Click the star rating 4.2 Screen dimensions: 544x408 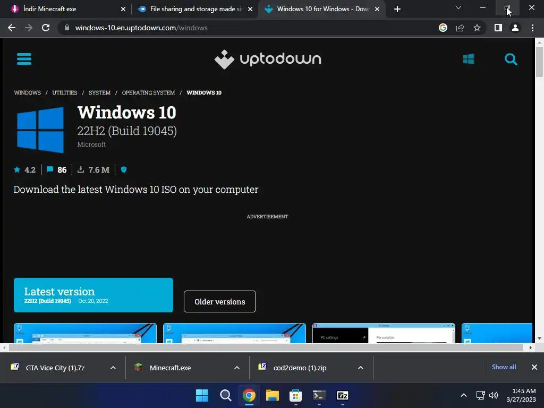point(24,169)
